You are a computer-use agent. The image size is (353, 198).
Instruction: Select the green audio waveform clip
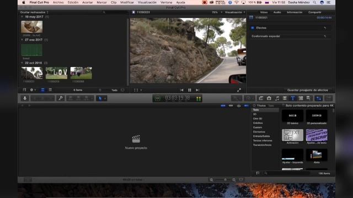coord(32,50)
